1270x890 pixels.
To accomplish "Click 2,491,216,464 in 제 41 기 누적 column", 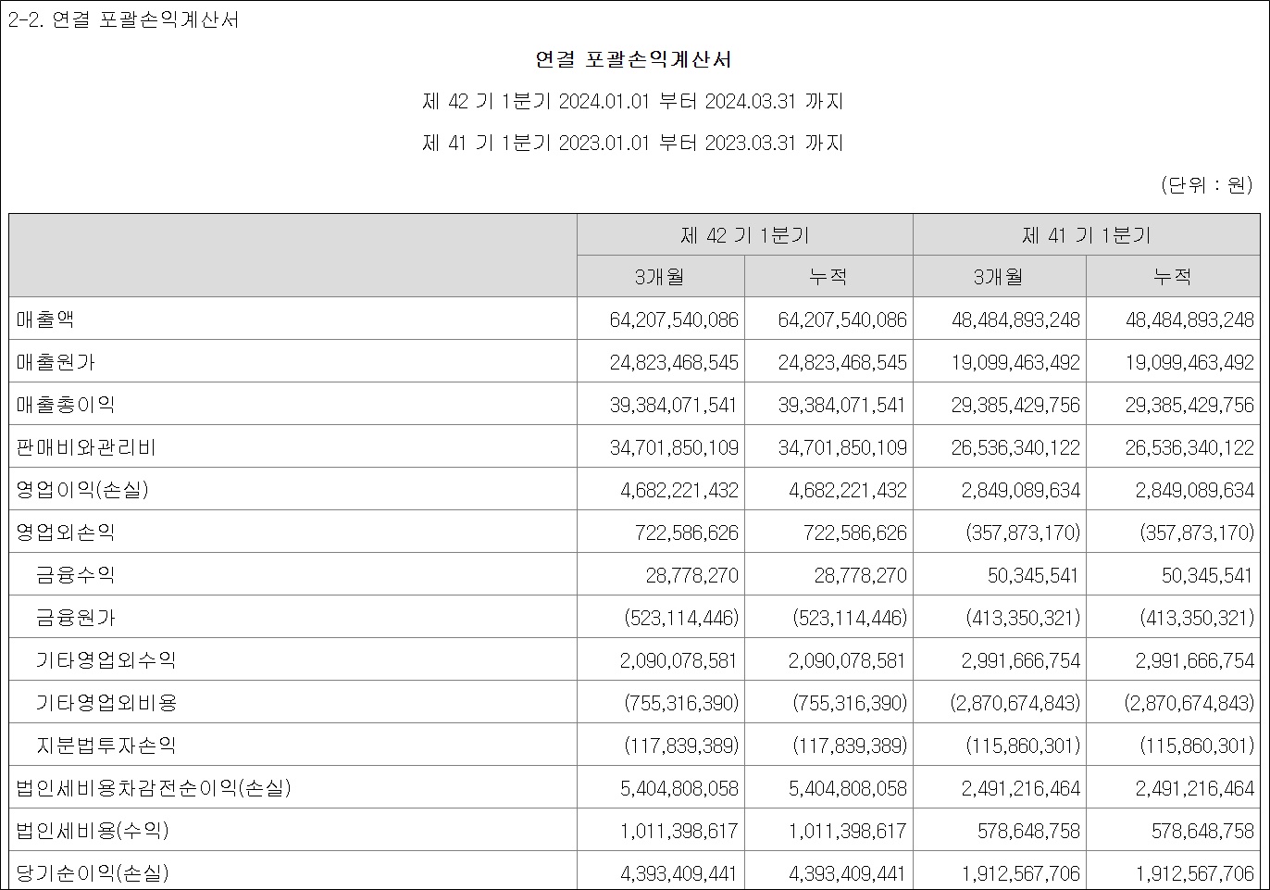I will click(x=1195, y=788).
